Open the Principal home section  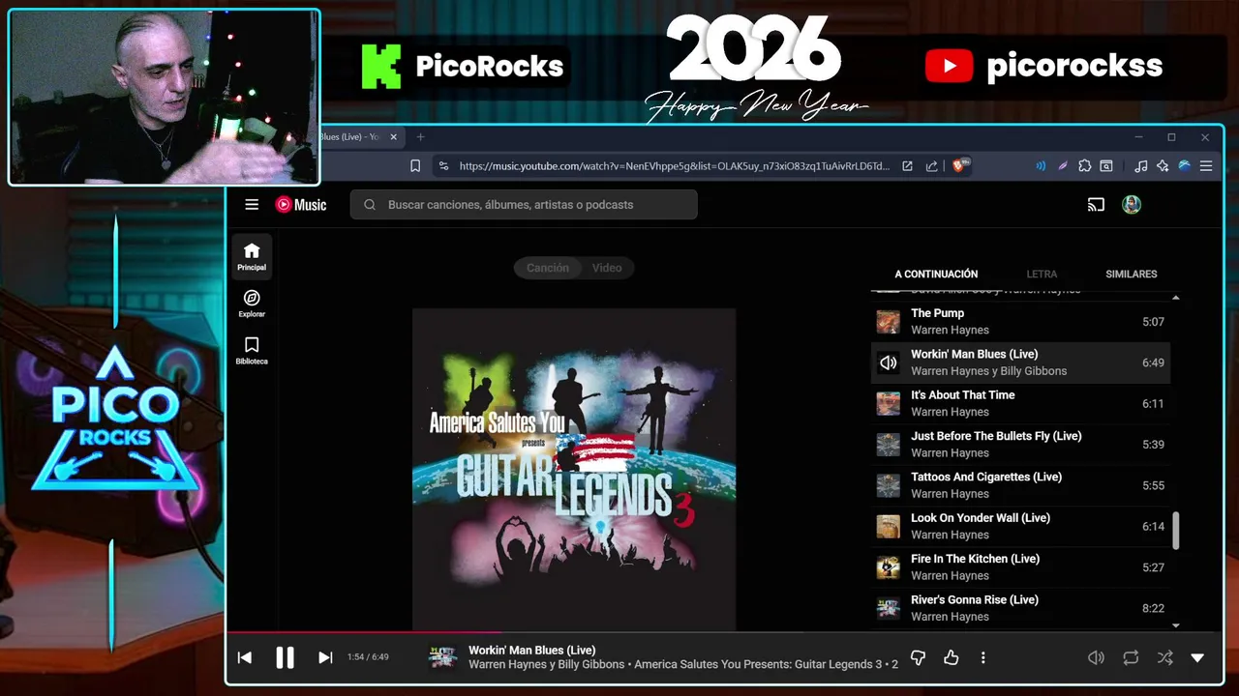point(252,257)
